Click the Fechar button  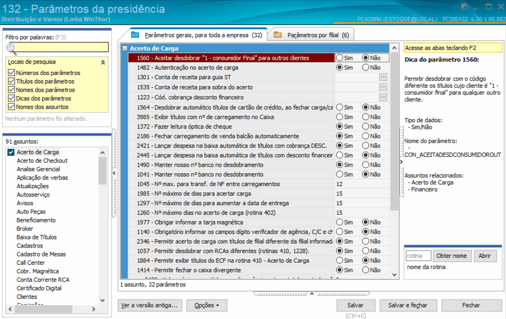point(471,305)
